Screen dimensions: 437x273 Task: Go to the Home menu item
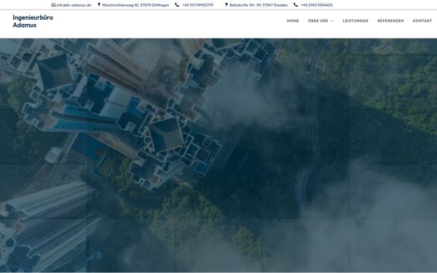[293, 21]
